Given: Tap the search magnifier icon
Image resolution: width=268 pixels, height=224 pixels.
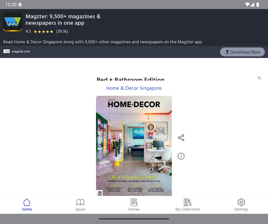Looking at the screenshot, I should [259, 78].
